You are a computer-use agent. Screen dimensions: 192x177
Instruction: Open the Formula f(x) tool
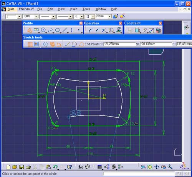pyautogui.click(x=81, y=167)
